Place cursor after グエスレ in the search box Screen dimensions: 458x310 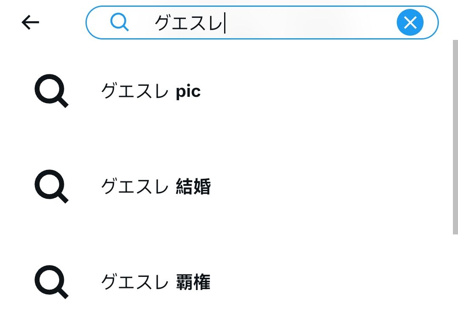[x=225, y=23]
